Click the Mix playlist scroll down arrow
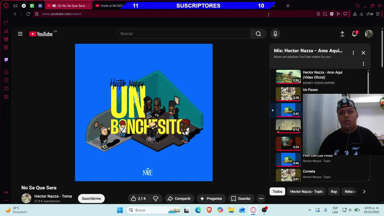The image size is (384, 216). 368,180
